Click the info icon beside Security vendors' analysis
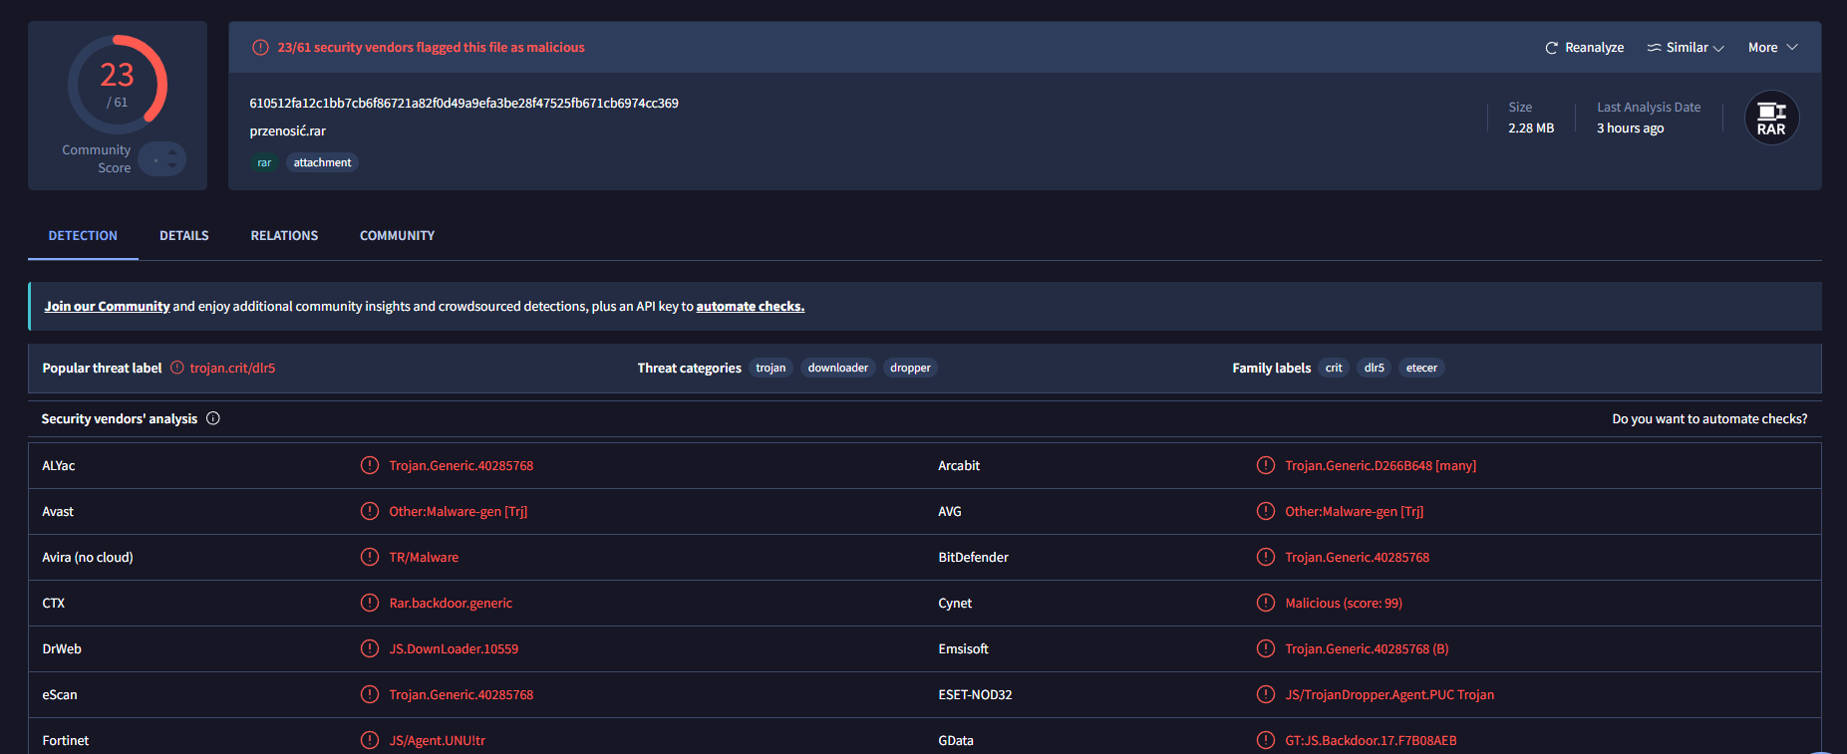Screen dimensions: 1847x754 coord(213,418)
